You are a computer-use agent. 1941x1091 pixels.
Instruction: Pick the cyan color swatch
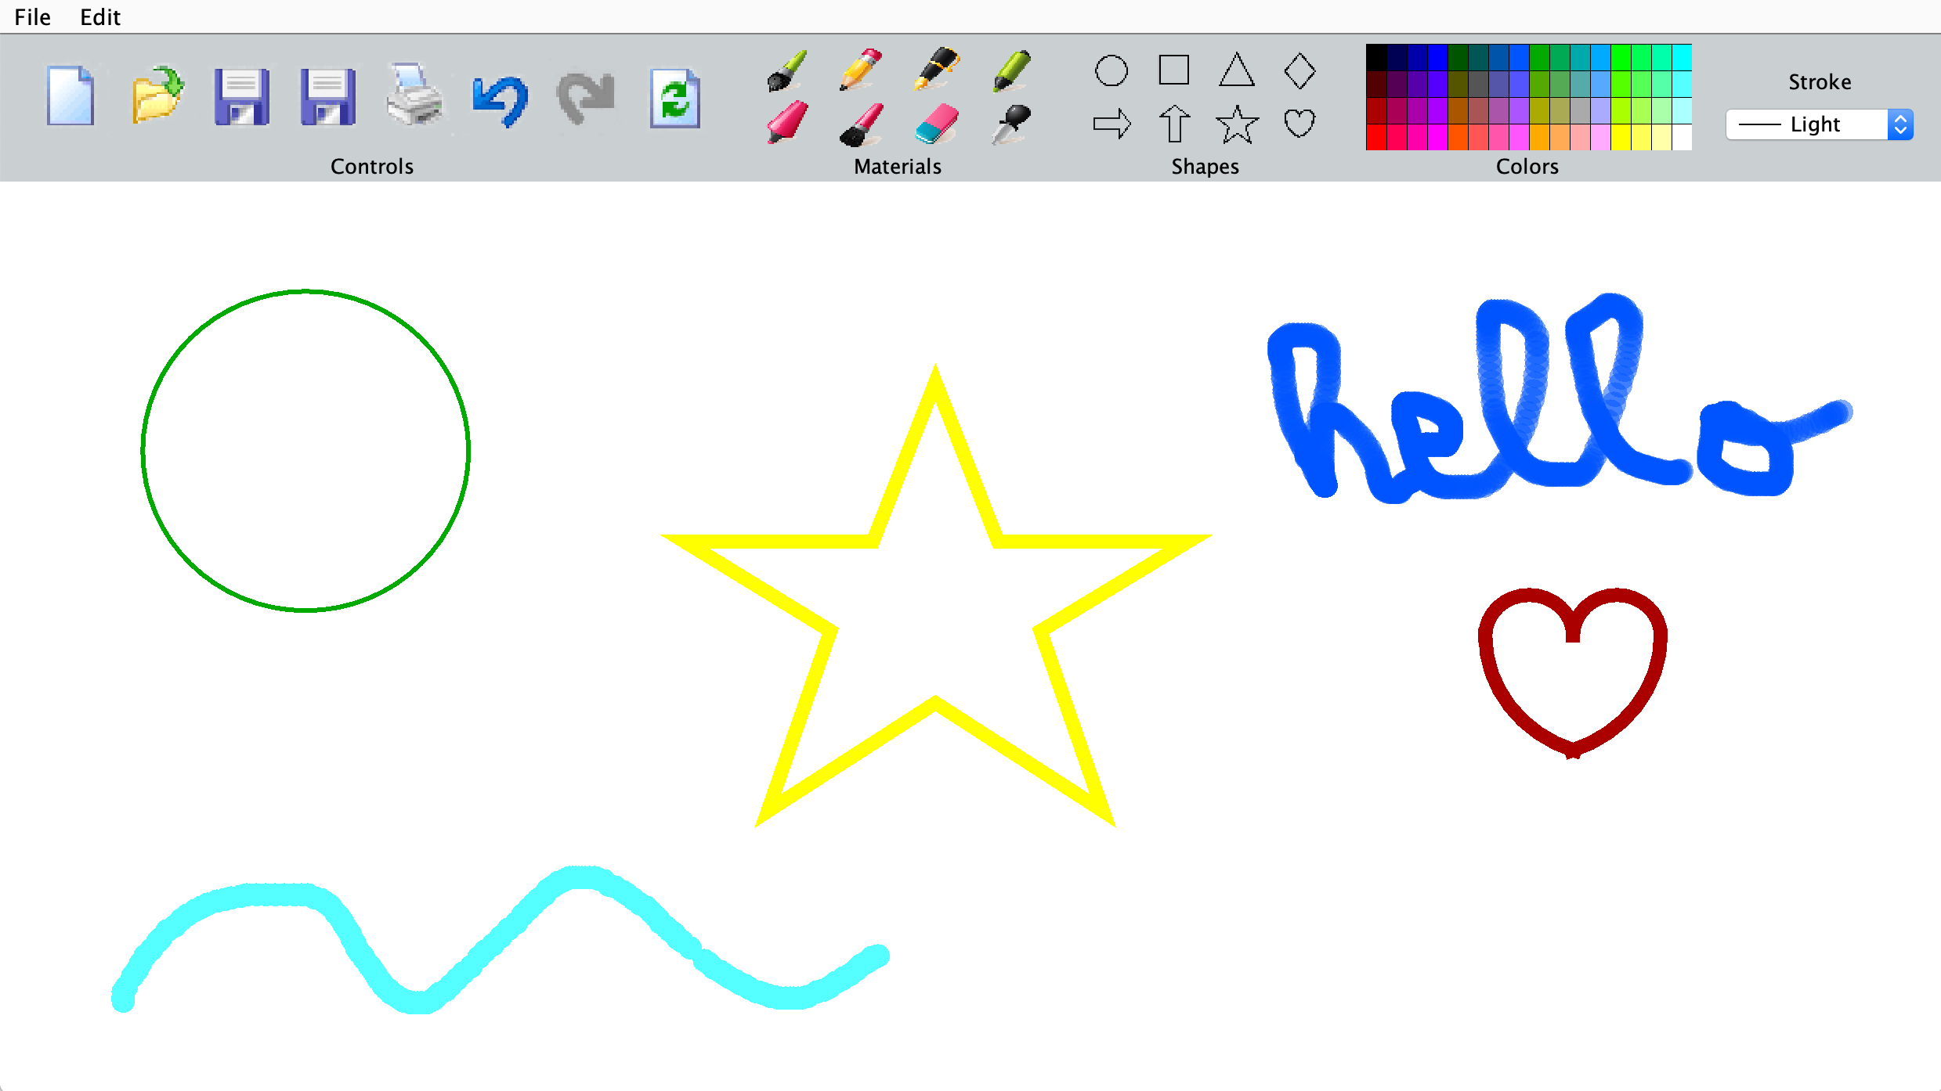1682,57
